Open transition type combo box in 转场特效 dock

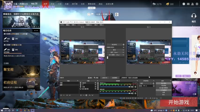click(x=145, y=83)
